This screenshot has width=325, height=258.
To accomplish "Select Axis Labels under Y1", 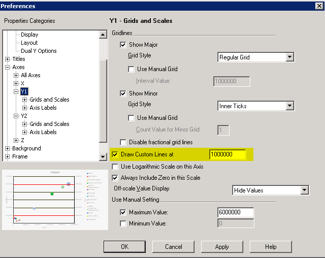I will (43, 108).
